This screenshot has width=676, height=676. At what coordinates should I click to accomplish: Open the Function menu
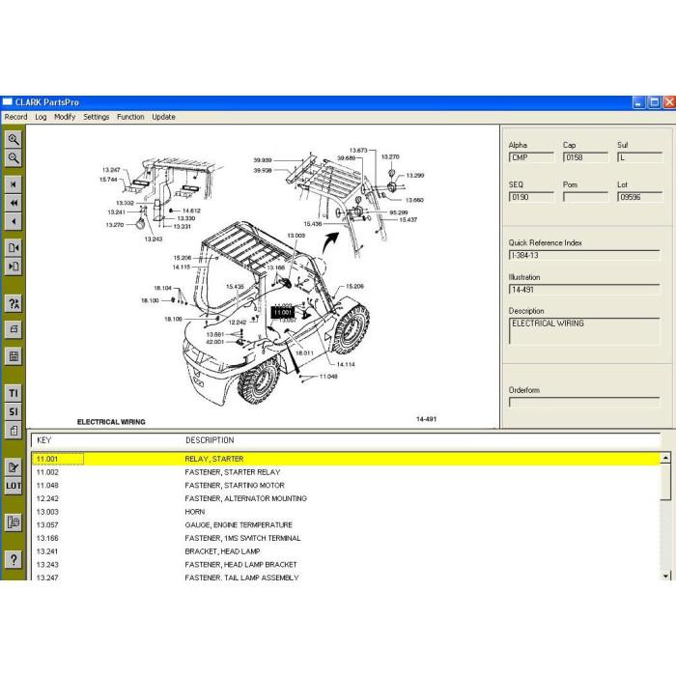point(130,117)
